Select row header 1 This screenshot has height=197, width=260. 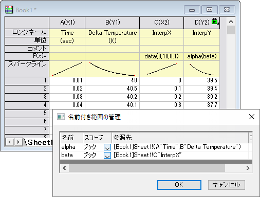pyautogui.click(x=27, y=81)
